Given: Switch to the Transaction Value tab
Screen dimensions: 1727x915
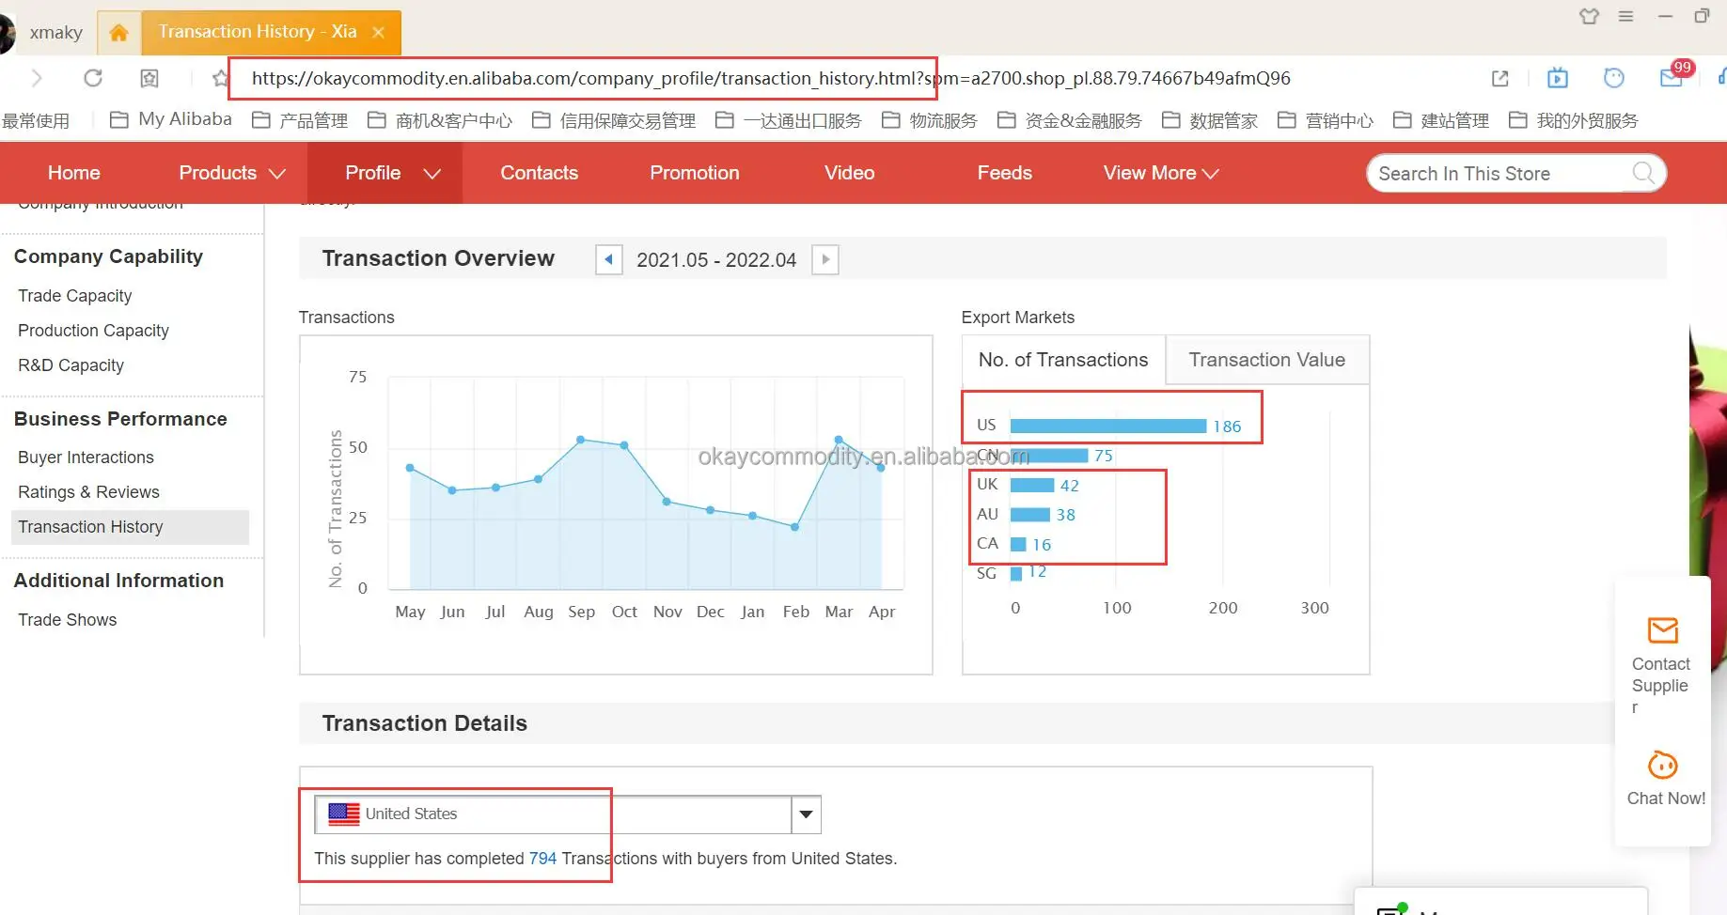Looking at the screenshot, I should (x=1266, y=360).
